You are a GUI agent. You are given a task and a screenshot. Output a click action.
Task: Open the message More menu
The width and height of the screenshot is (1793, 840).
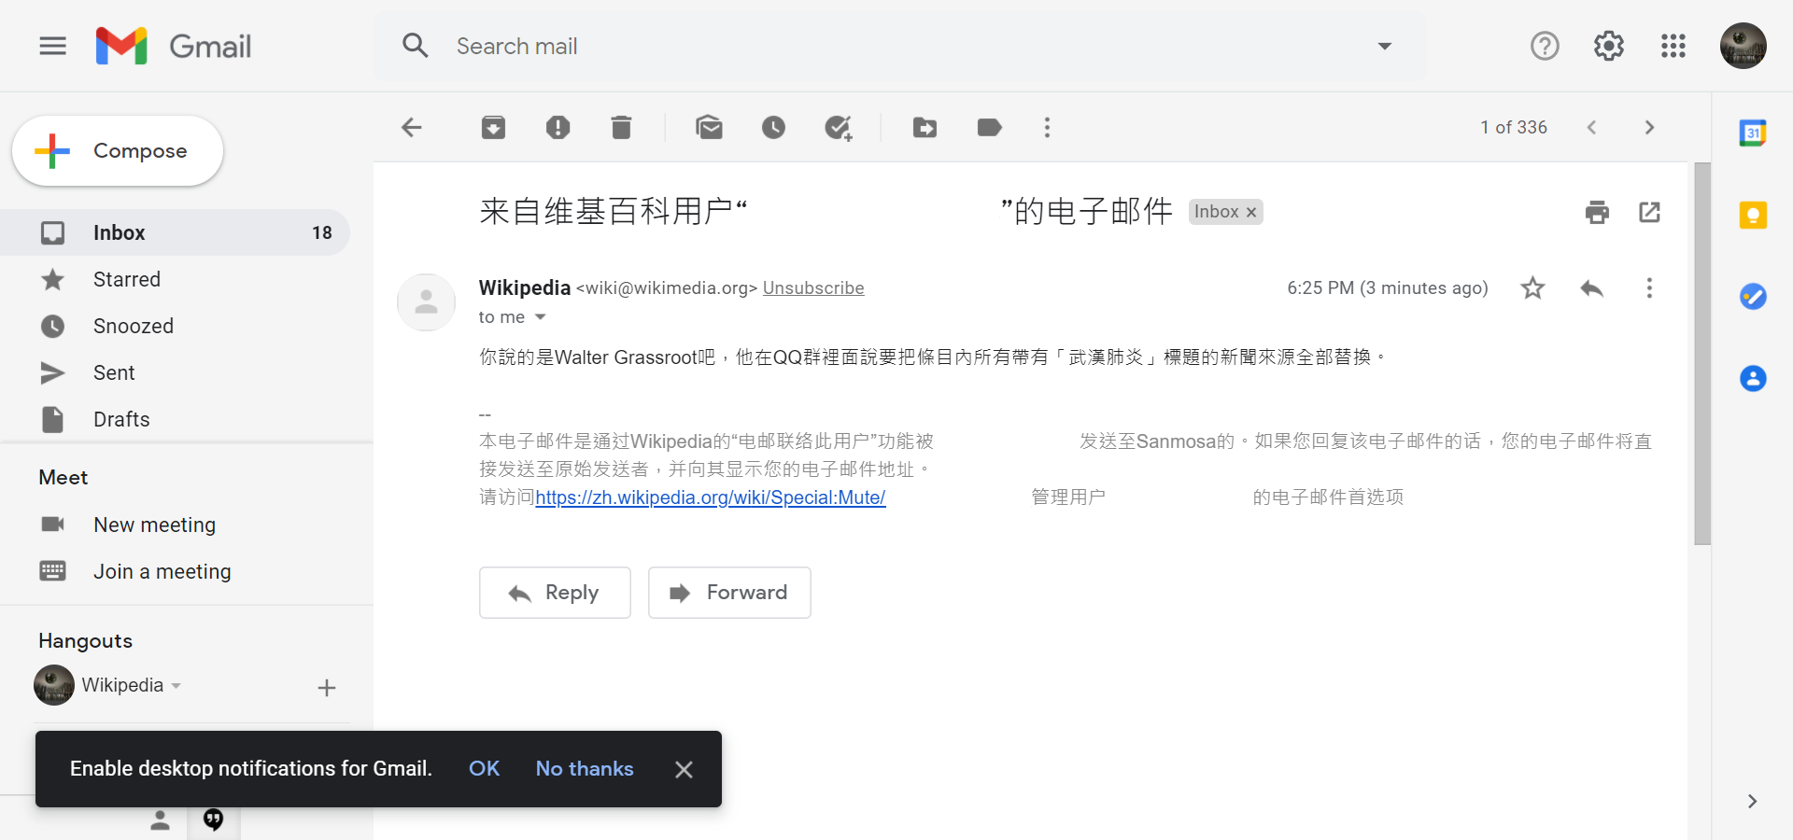(1649, 287)
